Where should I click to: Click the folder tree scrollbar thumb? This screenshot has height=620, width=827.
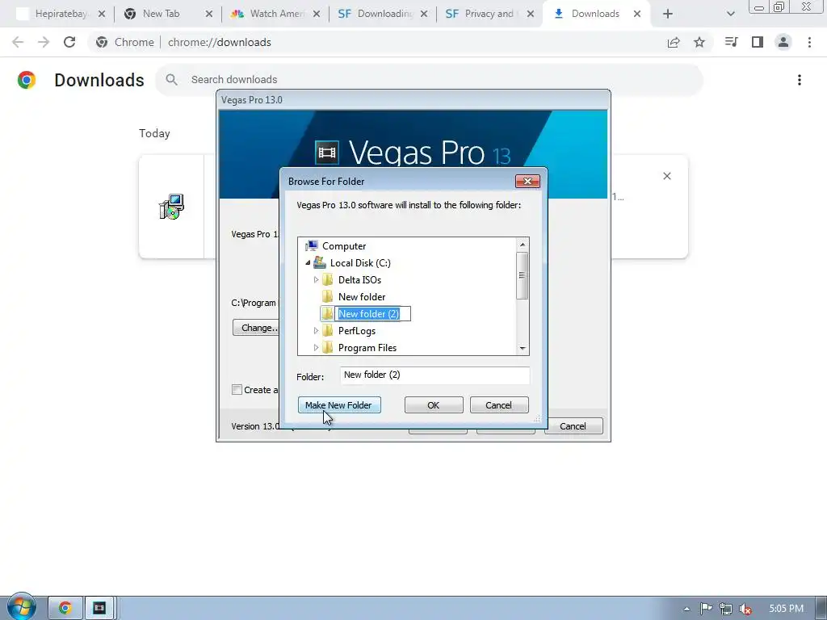523,275
